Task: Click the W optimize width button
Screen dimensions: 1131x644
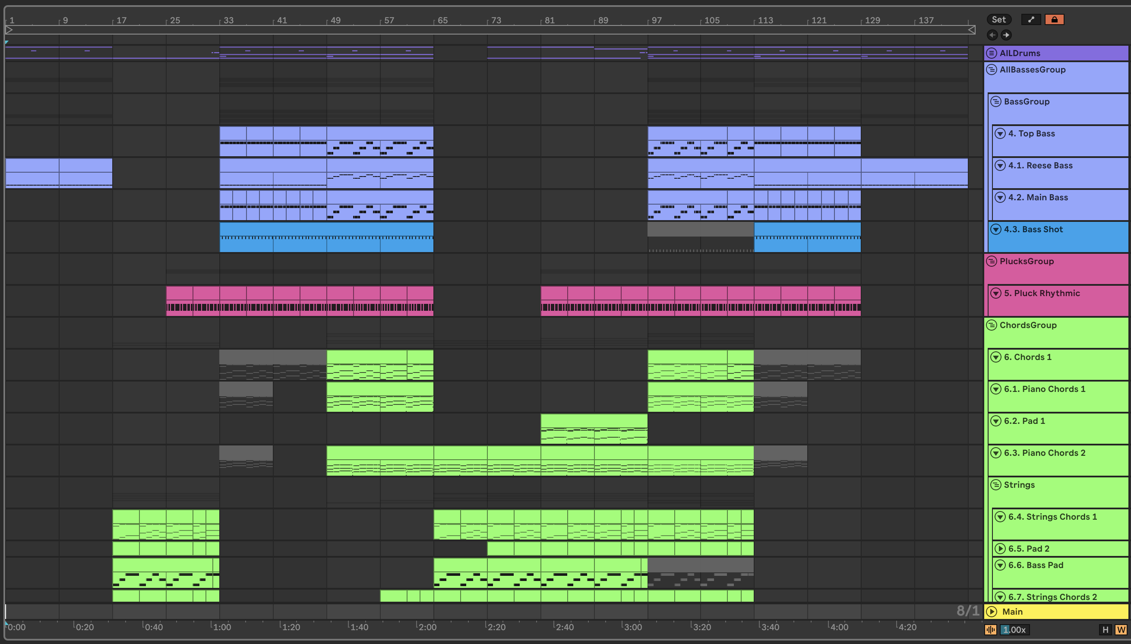Action: [x=1120, y=629]
